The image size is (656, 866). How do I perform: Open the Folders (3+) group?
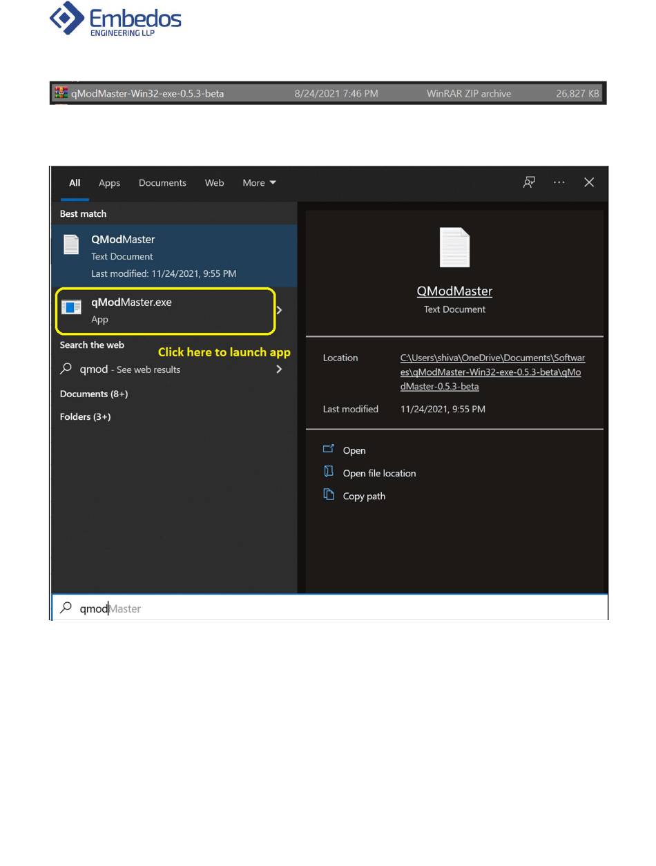pyautogui.click(x=86, y=416)
